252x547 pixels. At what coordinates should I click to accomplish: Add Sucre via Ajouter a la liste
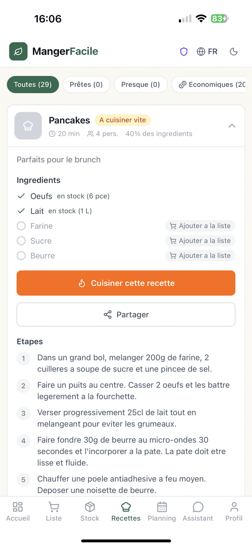tap(200, 241)
